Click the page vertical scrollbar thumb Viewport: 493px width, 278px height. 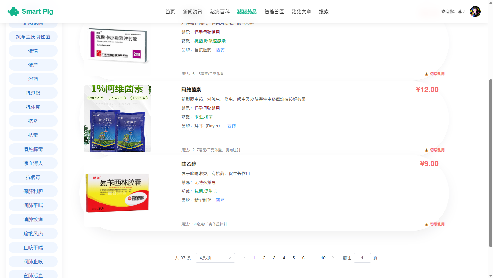491,163
